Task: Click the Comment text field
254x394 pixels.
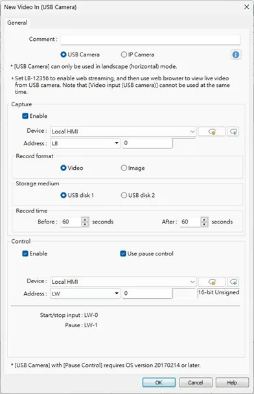Action: [x=150, y=40]
